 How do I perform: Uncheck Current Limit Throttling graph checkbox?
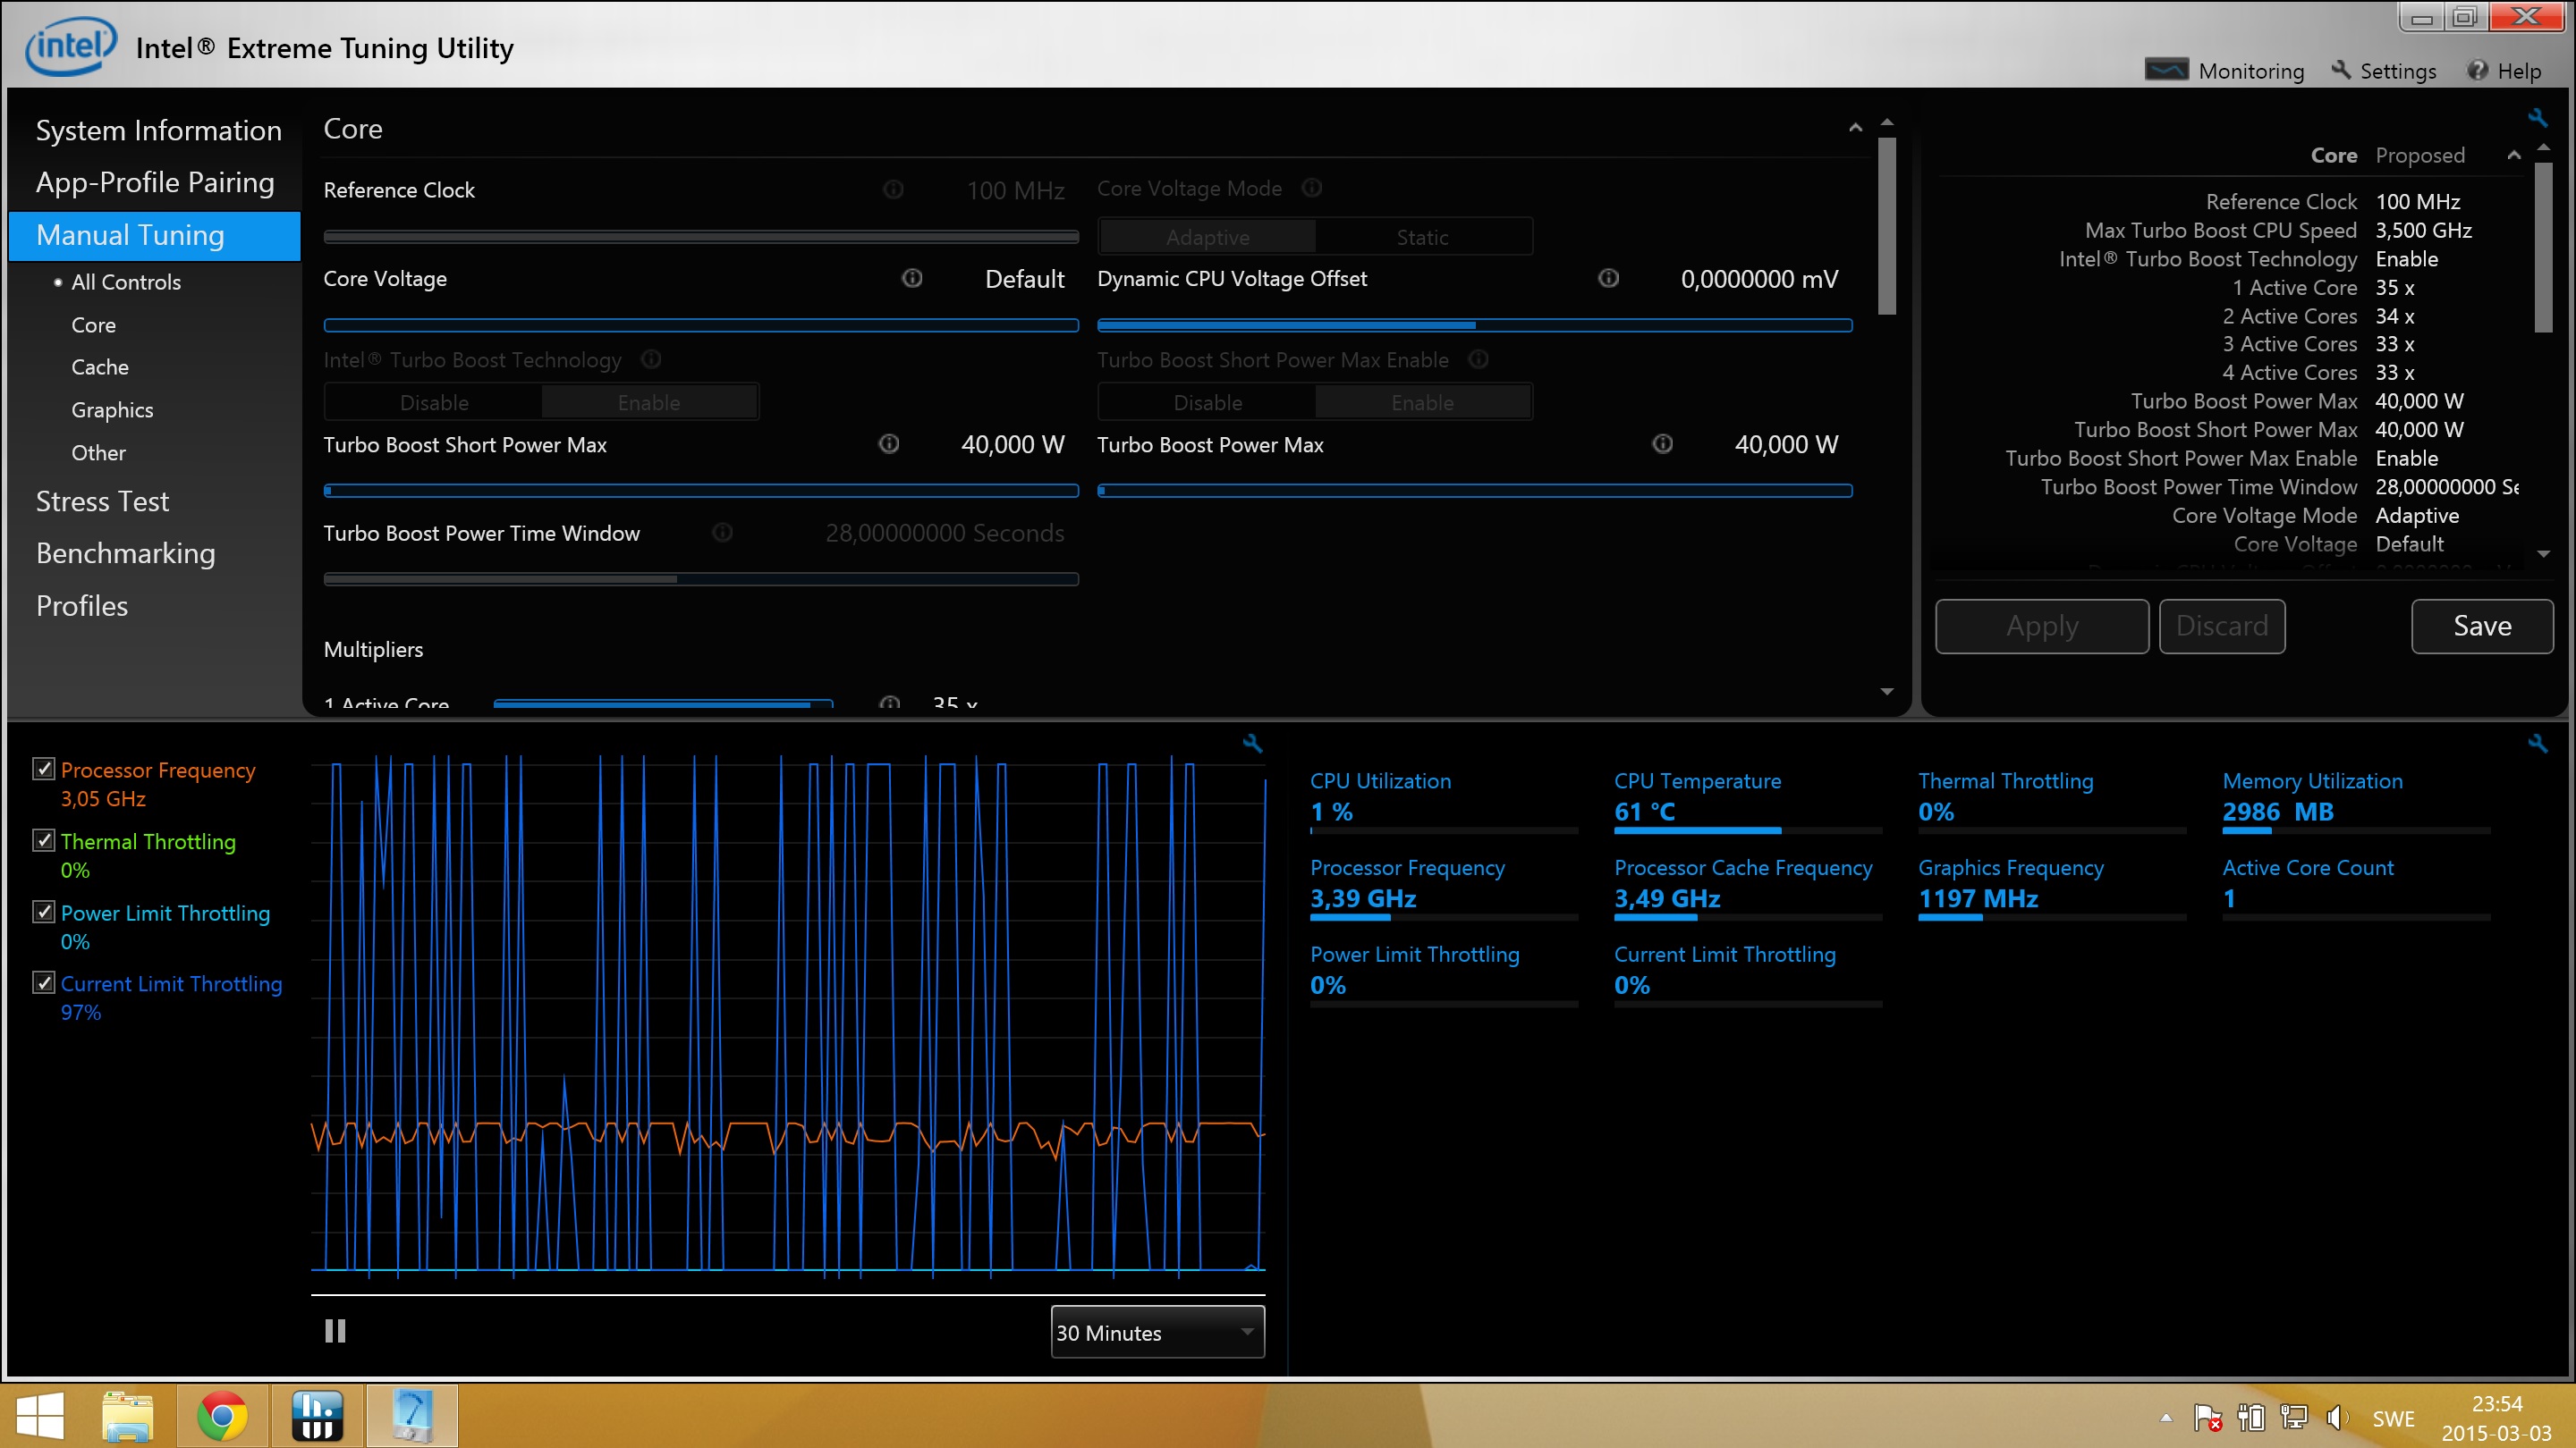click(x=43, y=982)
